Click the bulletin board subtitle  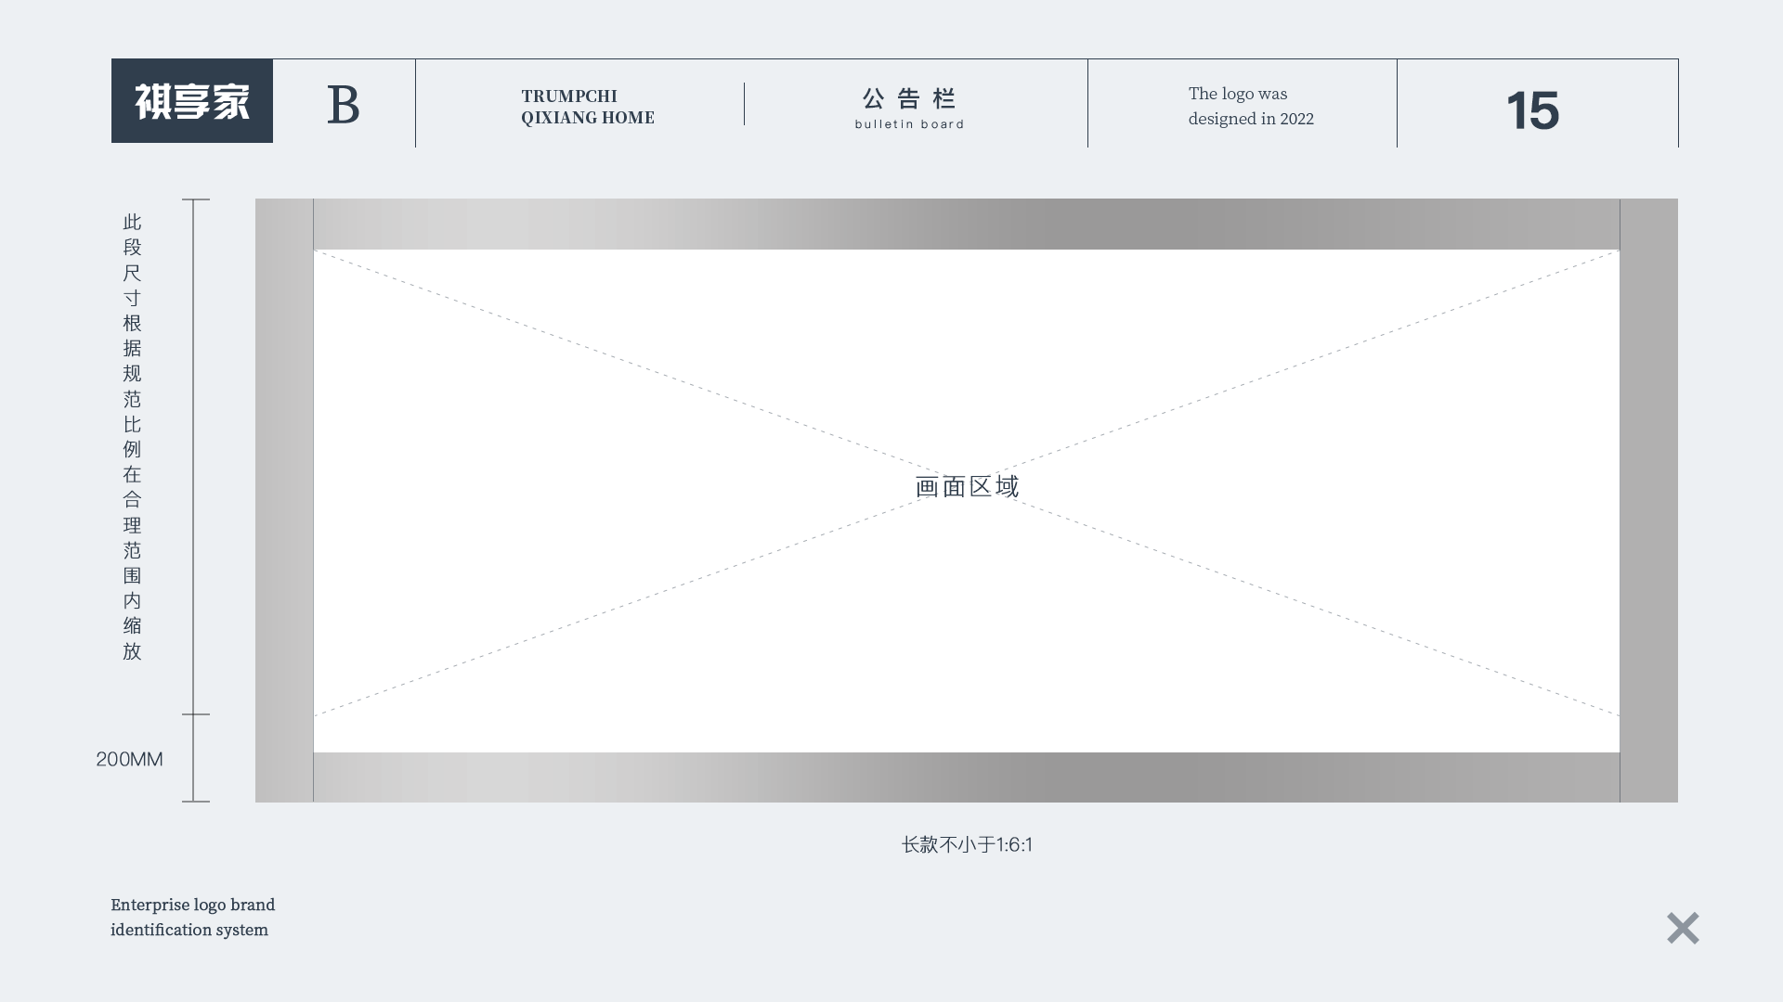[x=909, y=124]
